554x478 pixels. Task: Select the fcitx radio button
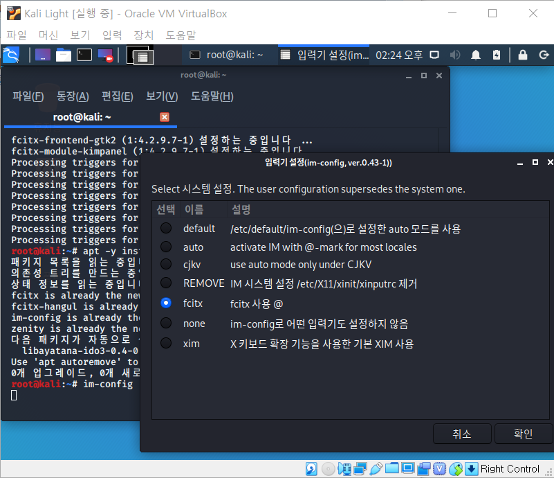(x=166, y=303)
